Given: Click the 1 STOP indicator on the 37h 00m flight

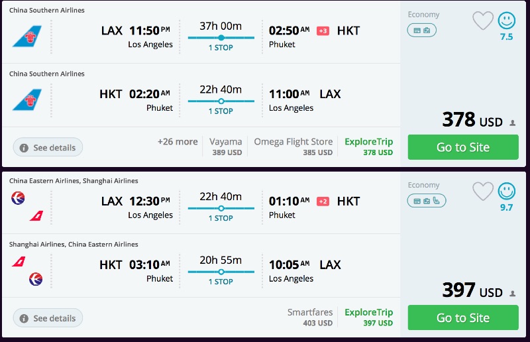Looking at the screenshot, I should 221,48.
